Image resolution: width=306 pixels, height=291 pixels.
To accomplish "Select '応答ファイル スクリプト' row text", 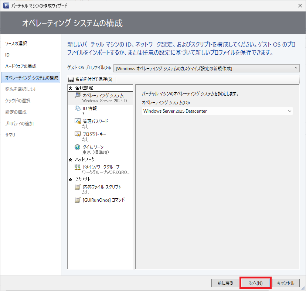I will [x=102, y=187].
